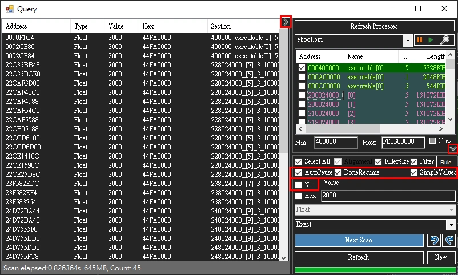This screenshot has height=275, width=458.
Task: Collapse results panel with chevron arrow
Action: pos(286,22)
